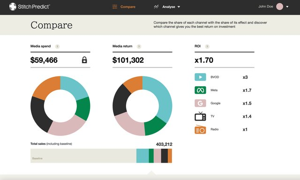The width and height of the screenshot is (300, 180).
Task: Select the BVOD play icon
Action: (200, 77)
